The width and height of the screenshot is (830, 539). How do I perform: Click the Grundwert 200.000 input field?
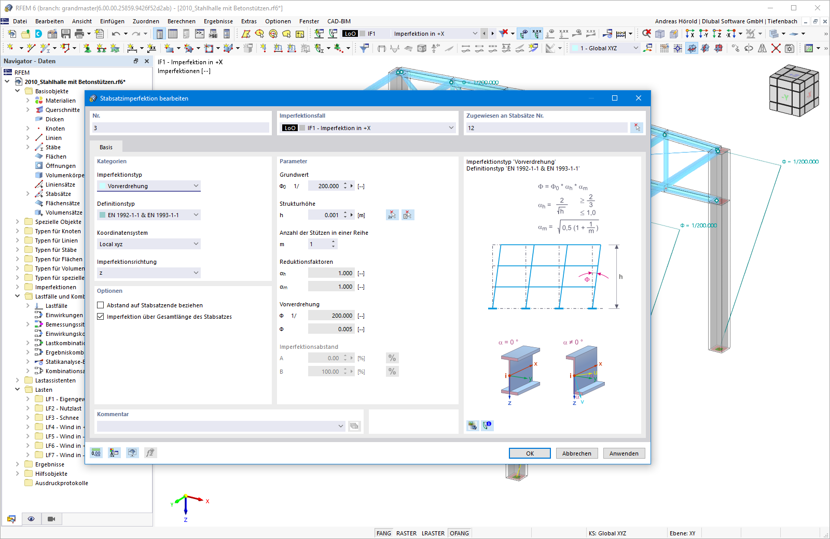325,186
